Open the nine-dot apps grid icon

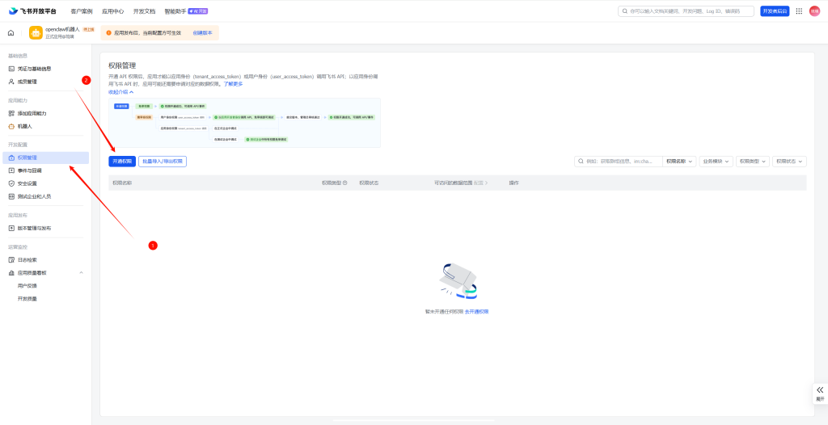[x=799, y=11]
